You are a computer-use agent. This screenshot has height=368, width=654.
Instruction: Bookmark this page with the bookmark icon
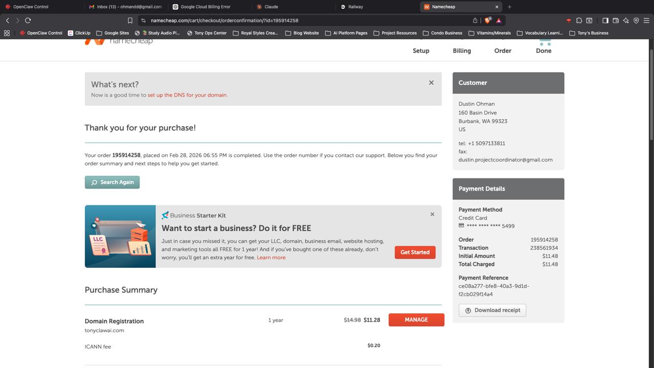point(130,20)
